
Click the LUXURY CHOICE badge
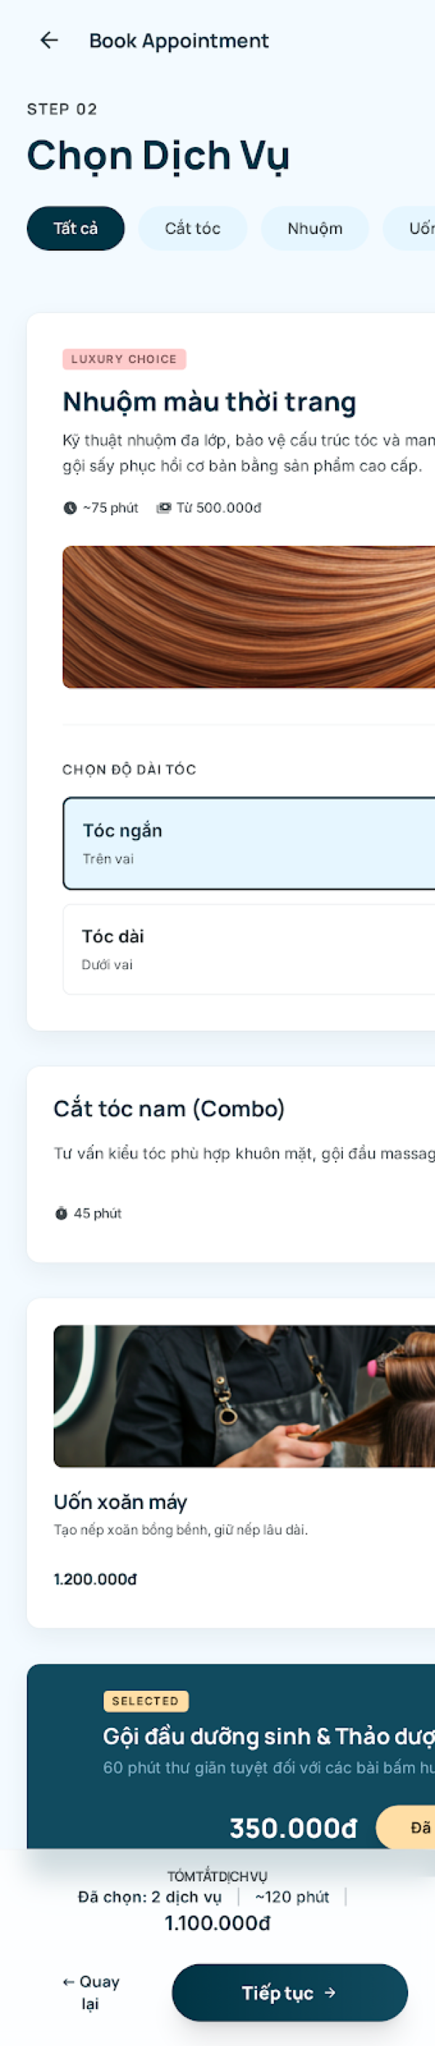click(125, 359)
